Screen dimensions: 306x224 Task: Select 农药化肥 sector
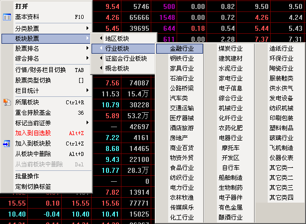coord(230,128)
